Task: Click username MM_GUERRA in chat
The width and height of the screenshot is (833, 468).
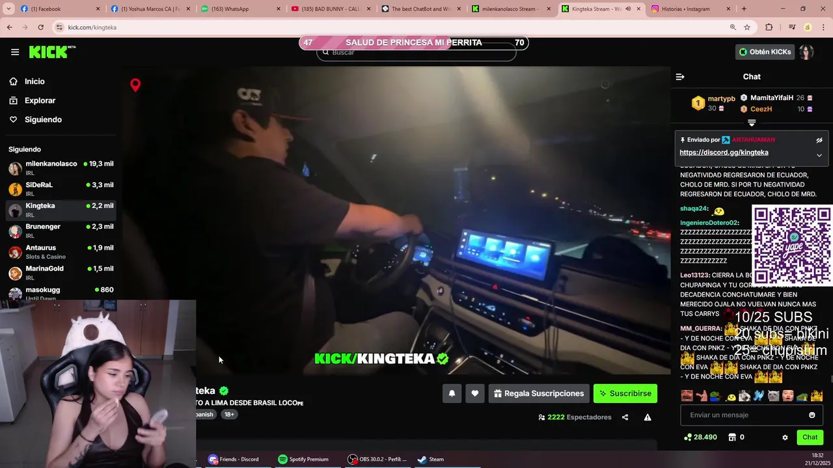Action: (701, 328)
